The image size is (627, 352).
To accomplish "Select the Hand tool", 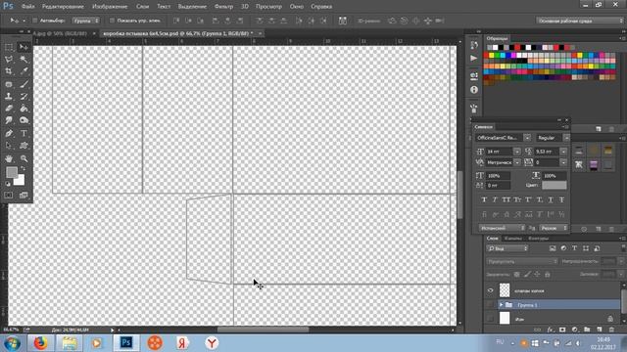I will point(9,158).
